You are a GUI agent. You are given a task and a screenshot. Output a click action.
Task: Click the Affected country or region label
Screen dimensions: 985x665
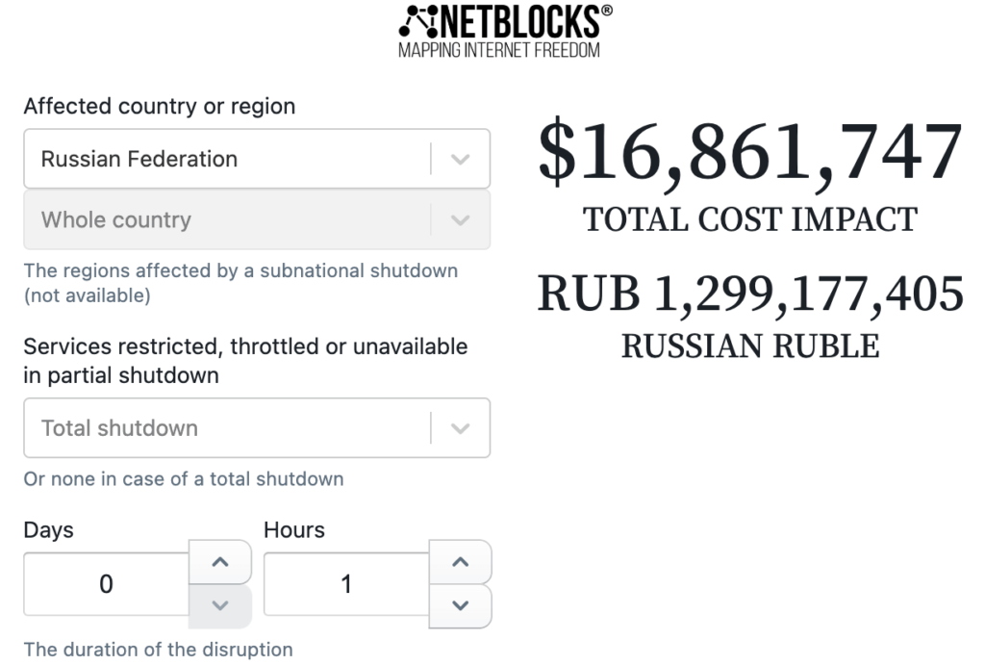tap(160, 106)
